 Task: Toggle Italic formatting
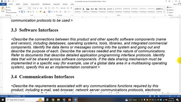point(22,12)
